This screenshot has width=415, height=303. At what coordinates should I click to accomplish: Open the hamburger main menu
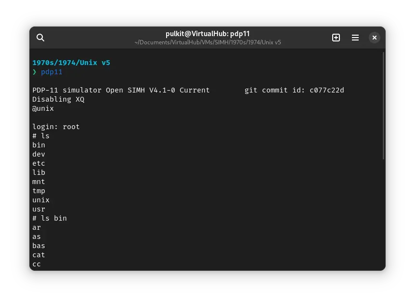coord(355,38)
